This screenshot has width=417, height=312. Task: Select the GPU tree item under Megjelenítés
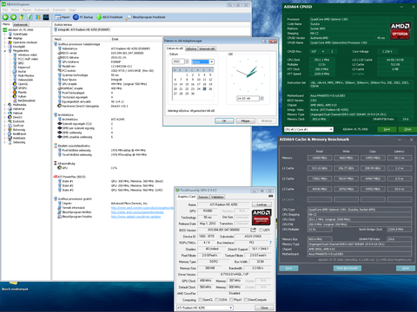[x=18, y=63]
